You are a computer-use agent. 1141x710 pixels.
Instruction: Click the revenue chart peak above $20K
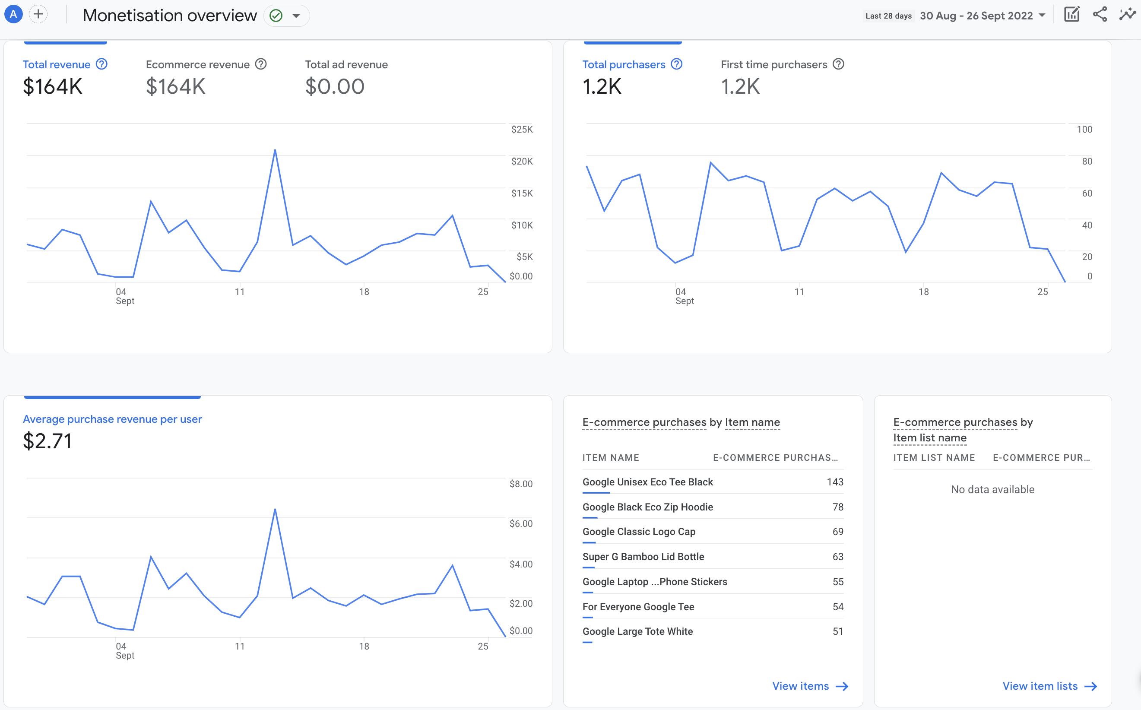click(x=275, y=150)
